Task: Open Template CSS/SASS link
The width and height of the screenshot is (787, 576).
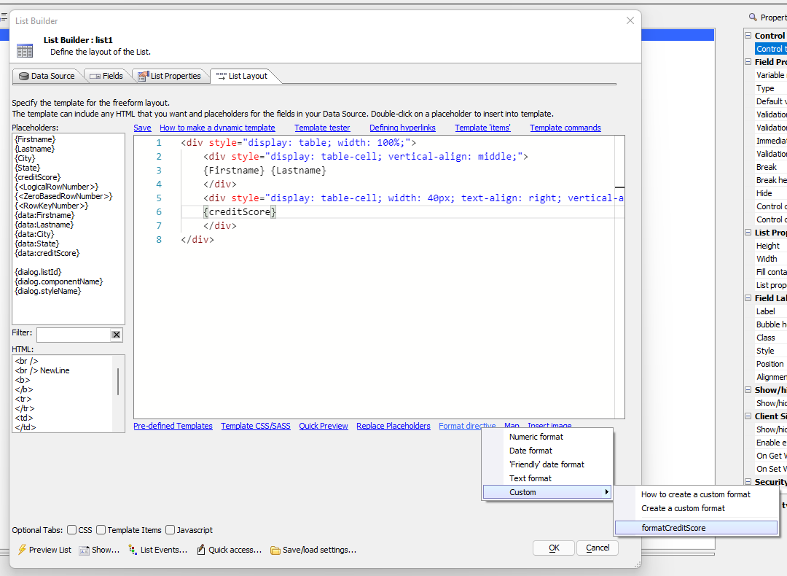Action: pyautogui.click(x=256, y=426)
